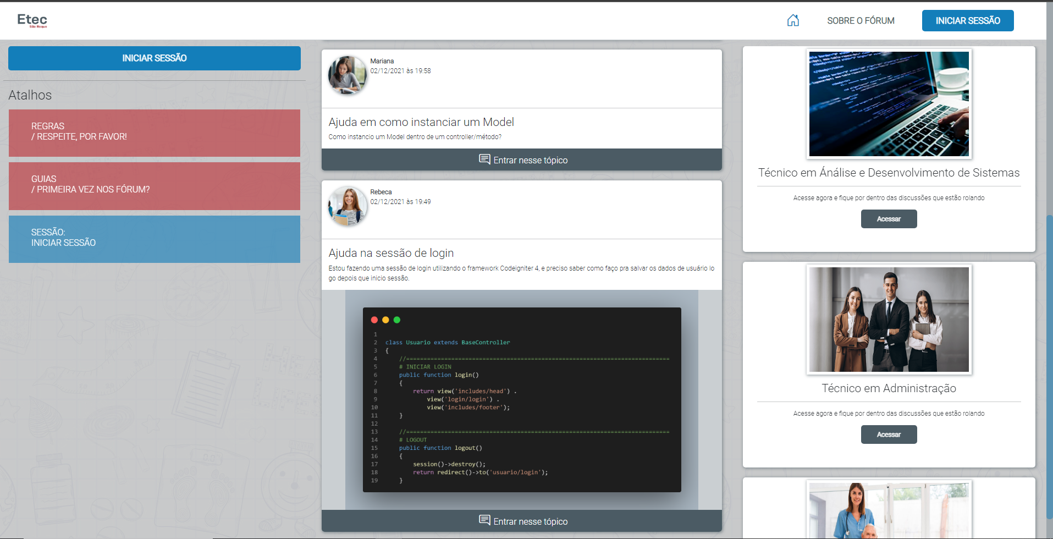
Task: Click the date 02/12/2021 às 19:49
Action: coord(400,202)
